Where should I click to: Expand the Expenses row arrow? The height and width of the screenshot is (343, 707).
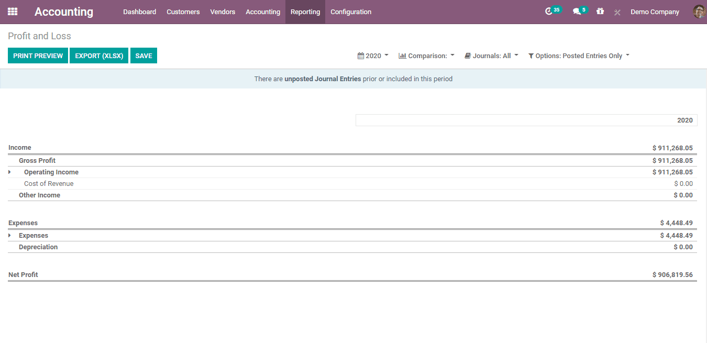(9, 236)
